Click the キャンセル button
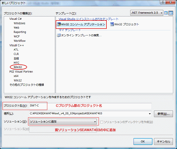The width and height of the screenshot is (177, 149). 163,142
